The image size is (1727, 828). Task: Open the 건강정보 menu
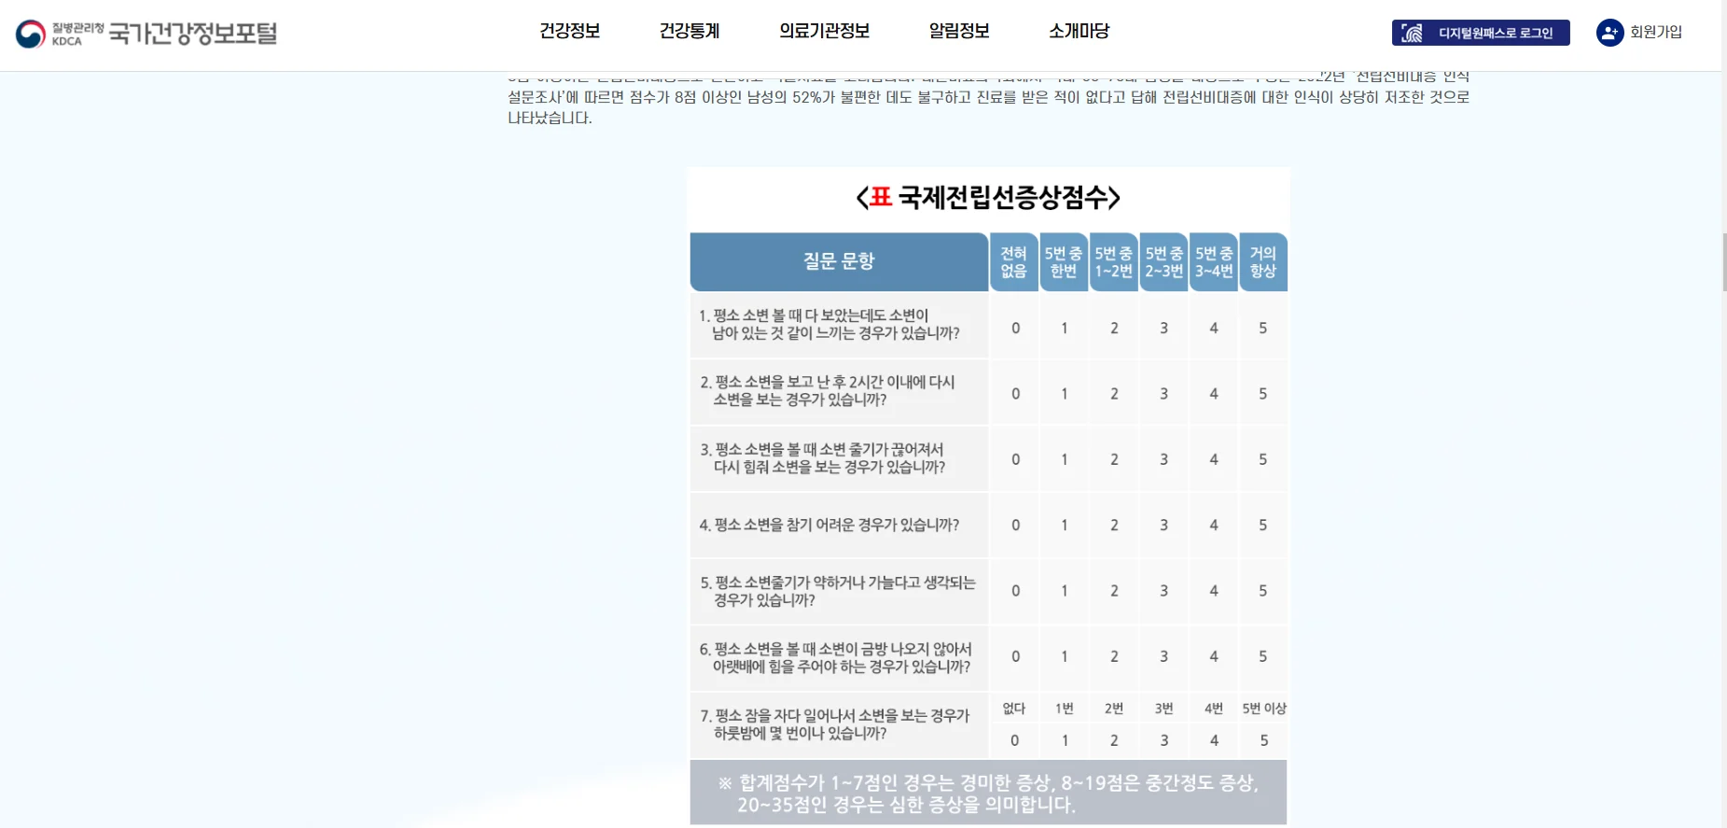point(569,31)
